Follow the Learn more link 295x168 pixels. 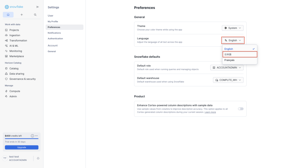(210, 112)
